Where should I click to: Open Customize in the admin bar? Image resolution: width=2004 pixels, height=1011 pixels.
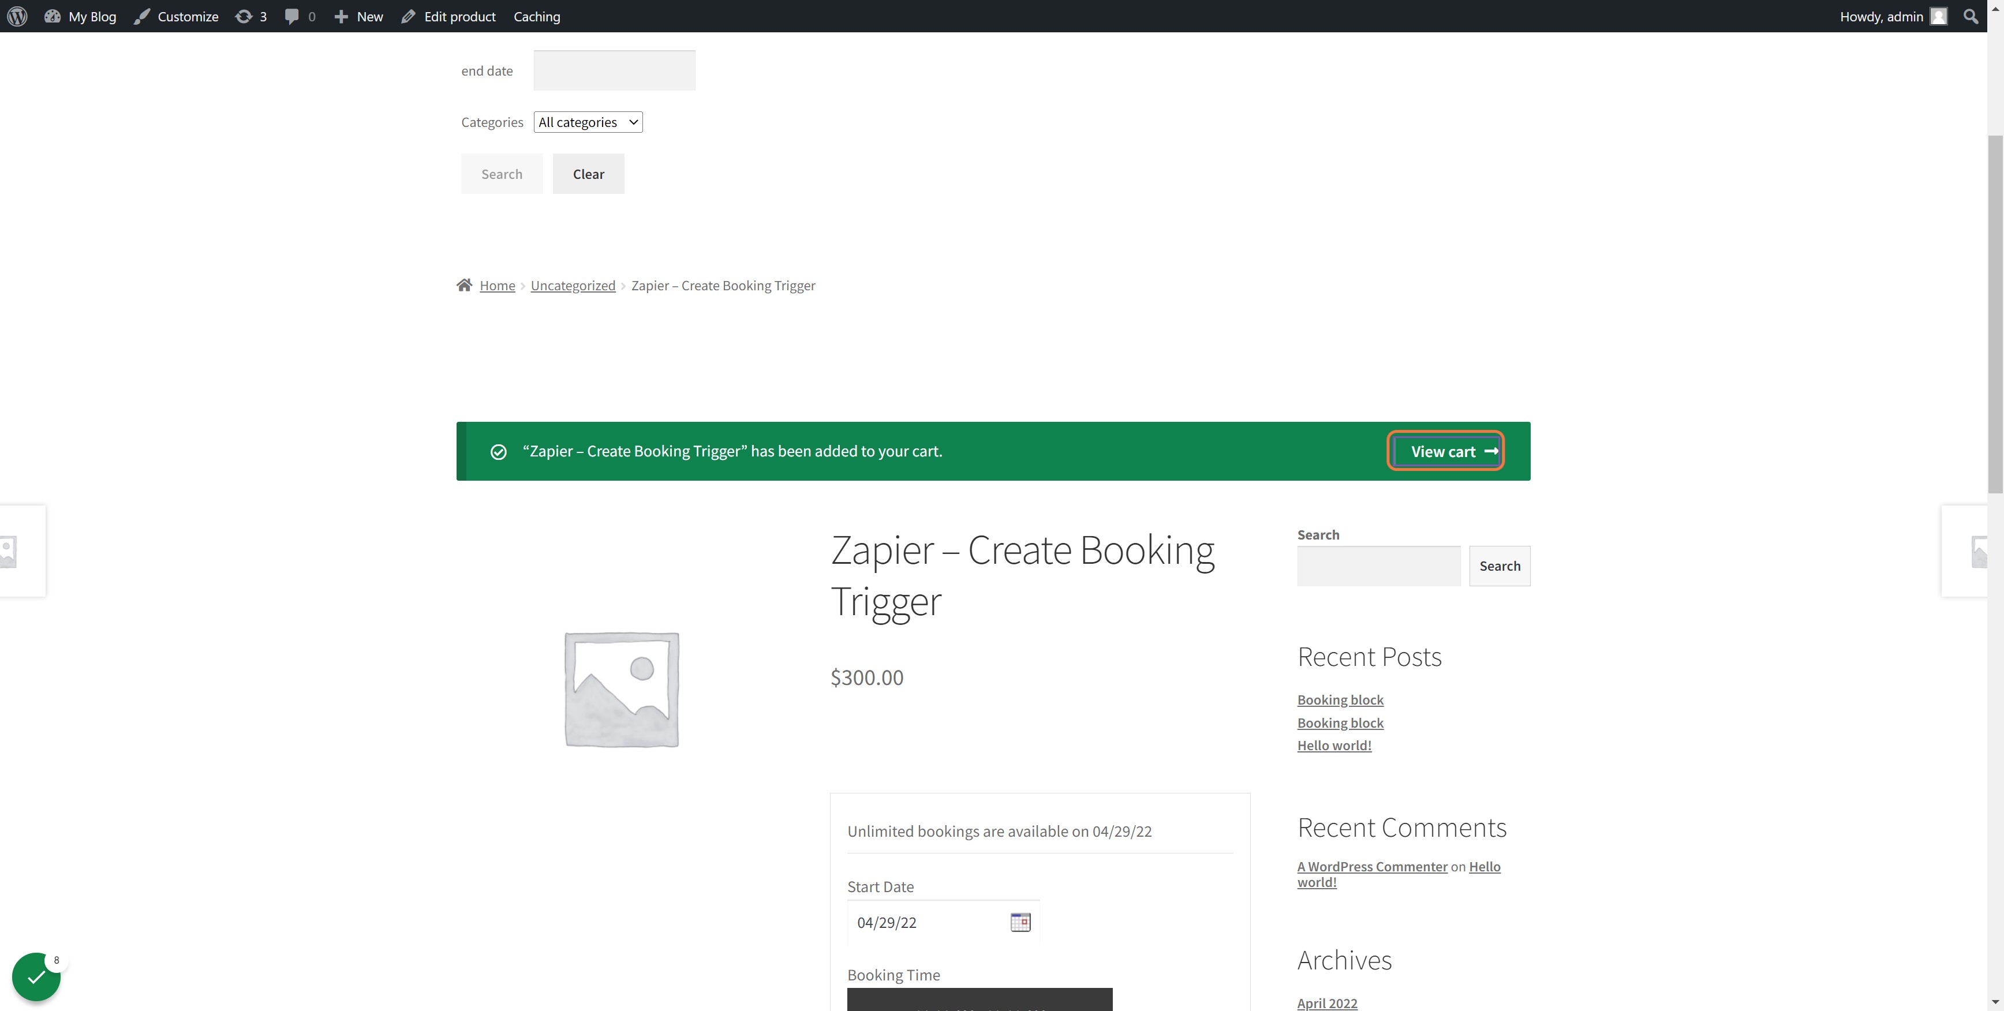(x=177, y=16)
